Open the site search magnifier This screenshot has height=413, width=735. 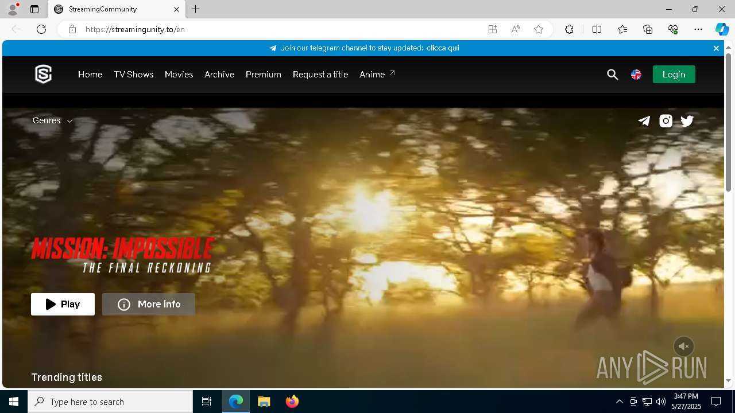pyautogui.click(x=613, y=75)
